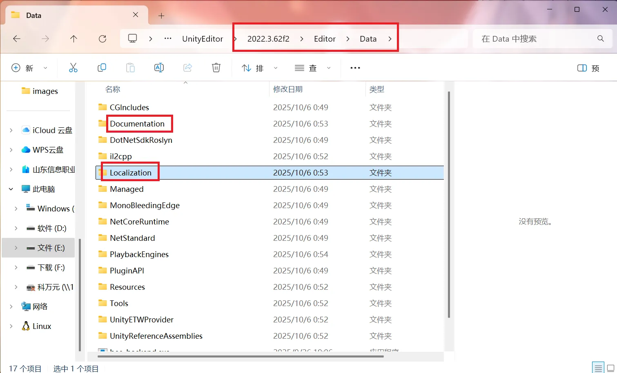Expand the iCloud 云盘 tree node

(x=11, y=130)
